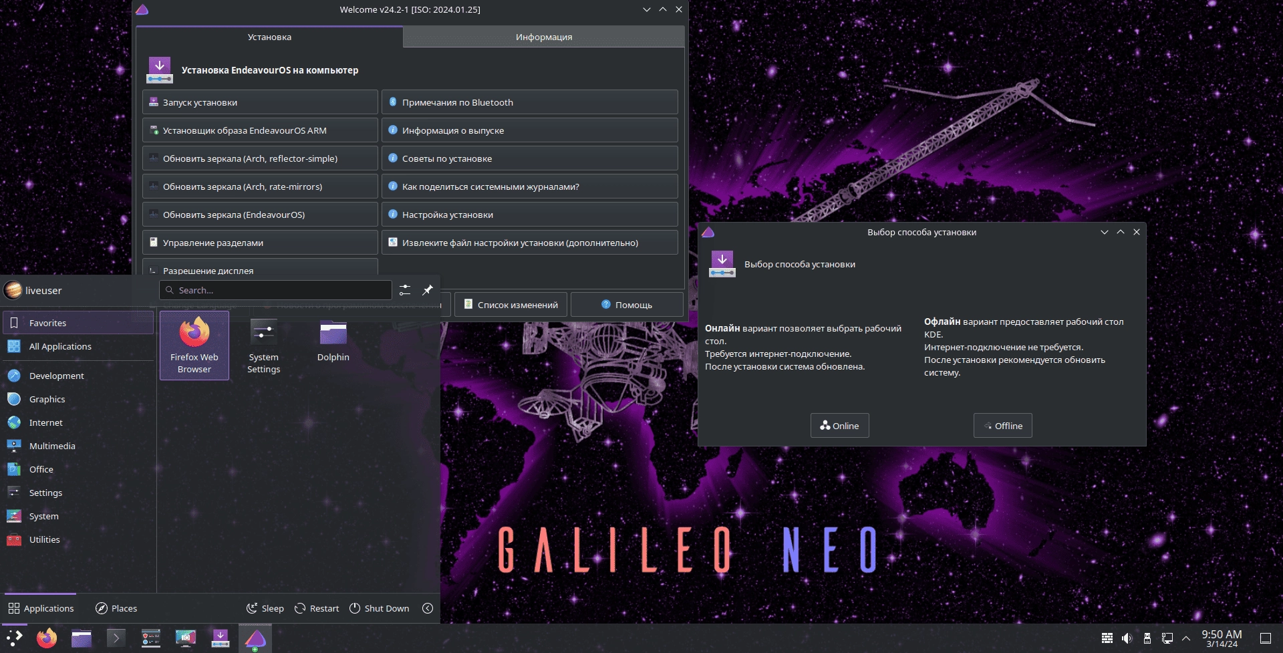1283x653 pixels.
Task: Open the Office category
Action: point(78,469)
